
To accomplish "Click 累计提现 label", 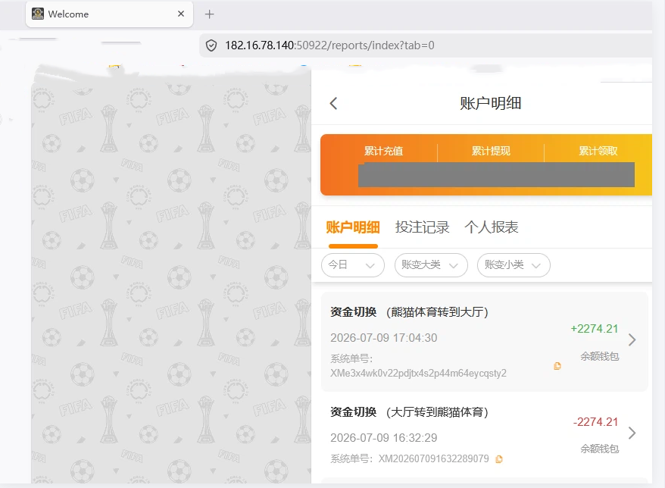I will [x=491, y=151].
